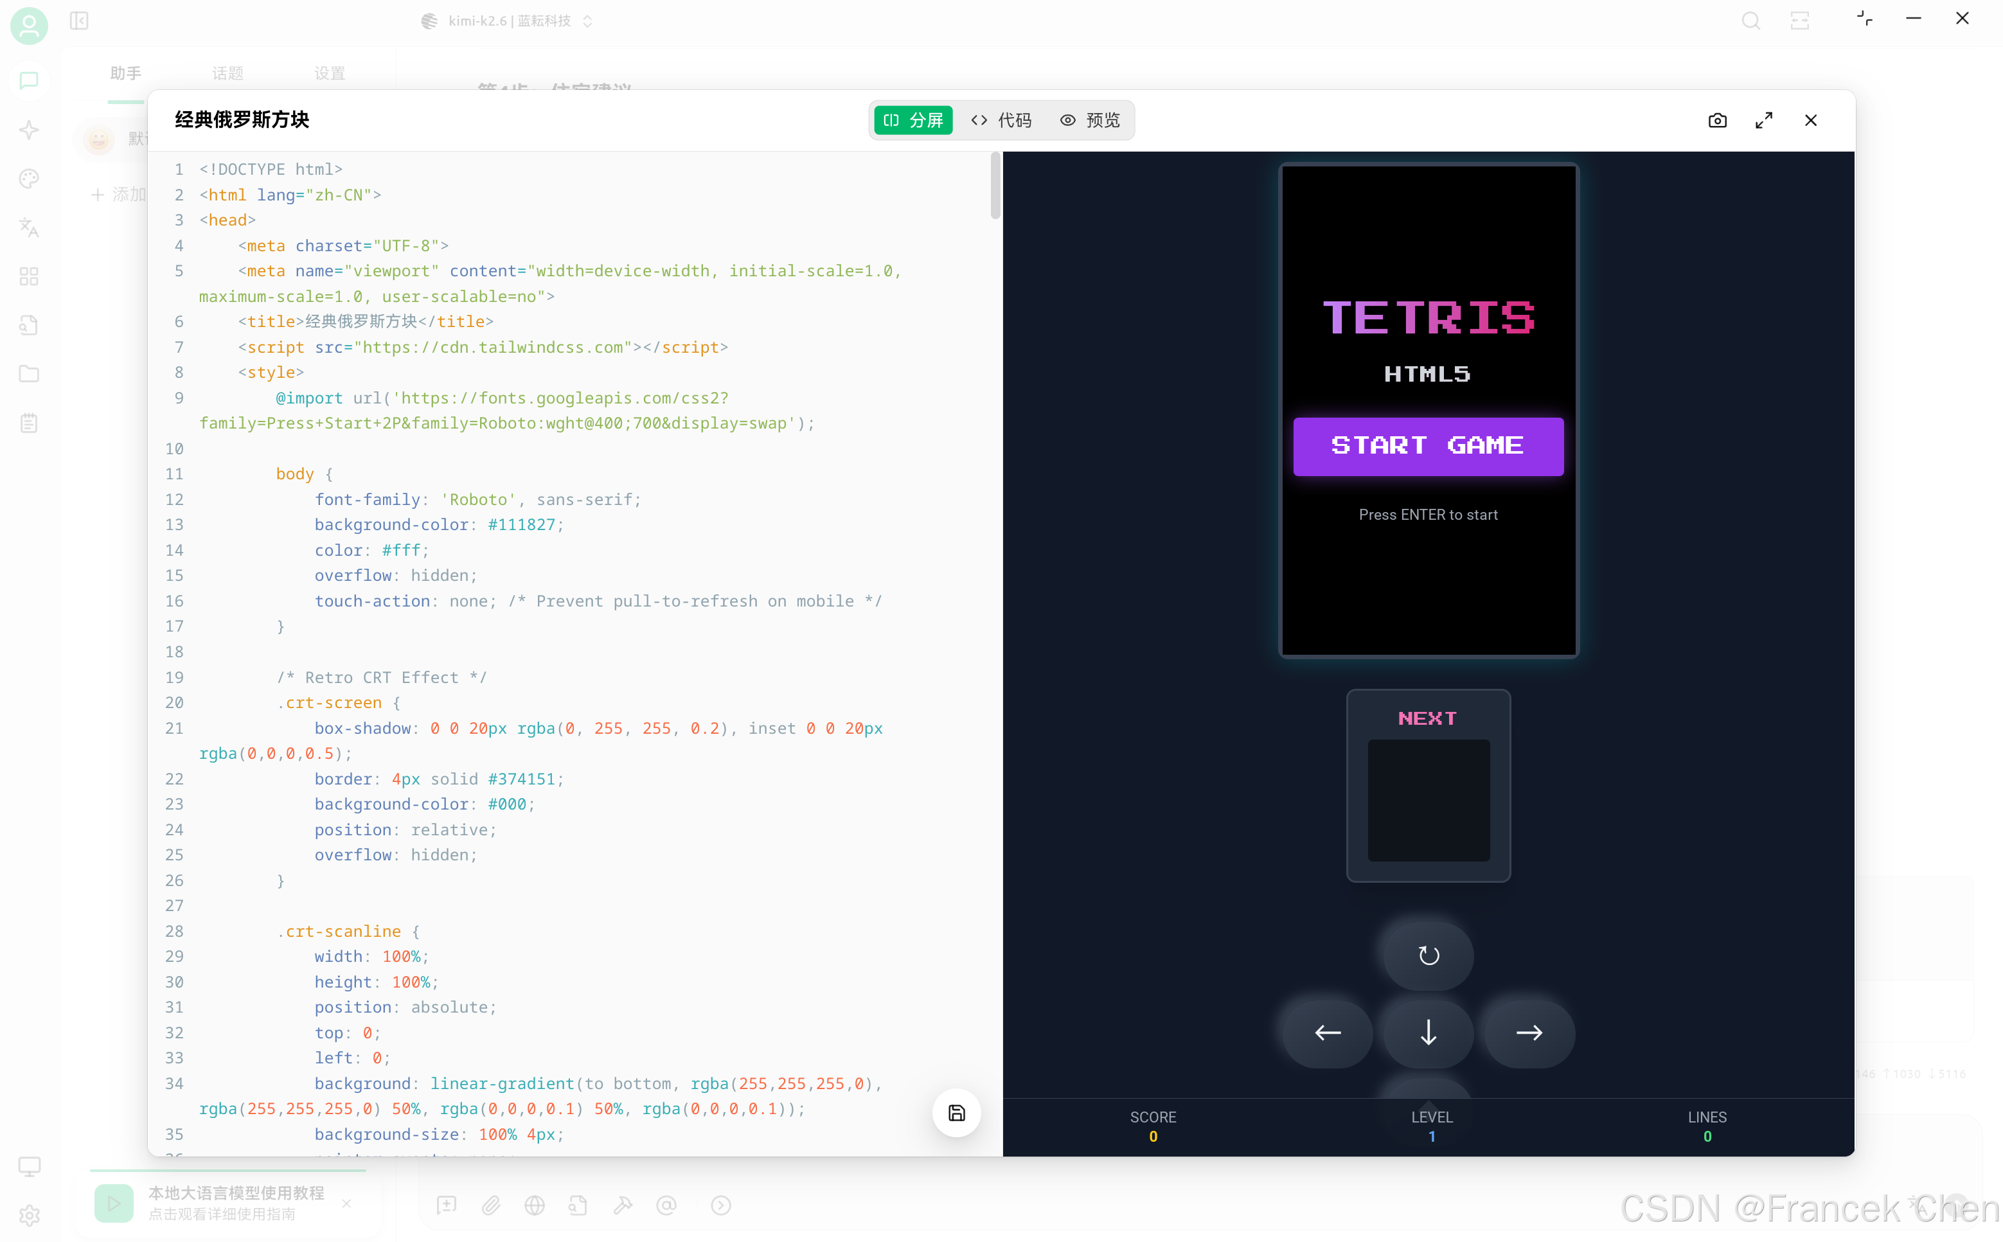The image size is (2003, 1242).
Task: Expand artifact panel to fullscreen
Action: (1764, 121)
